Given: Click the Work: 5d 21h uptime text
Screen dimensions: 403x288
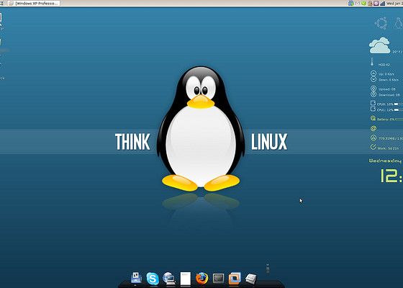Looking at the screenshot, I should click(388, 148).
